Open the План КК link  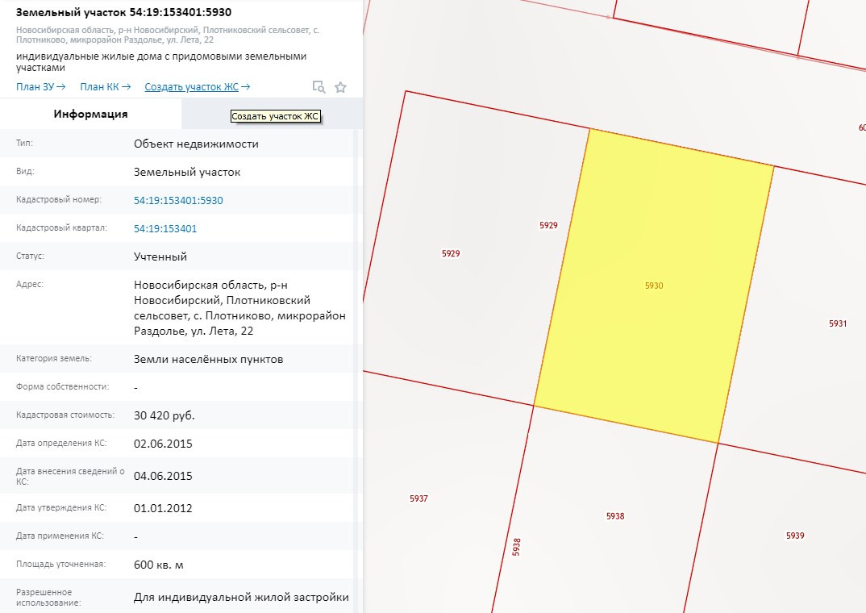pyautogui.click(x=105, y=87)
